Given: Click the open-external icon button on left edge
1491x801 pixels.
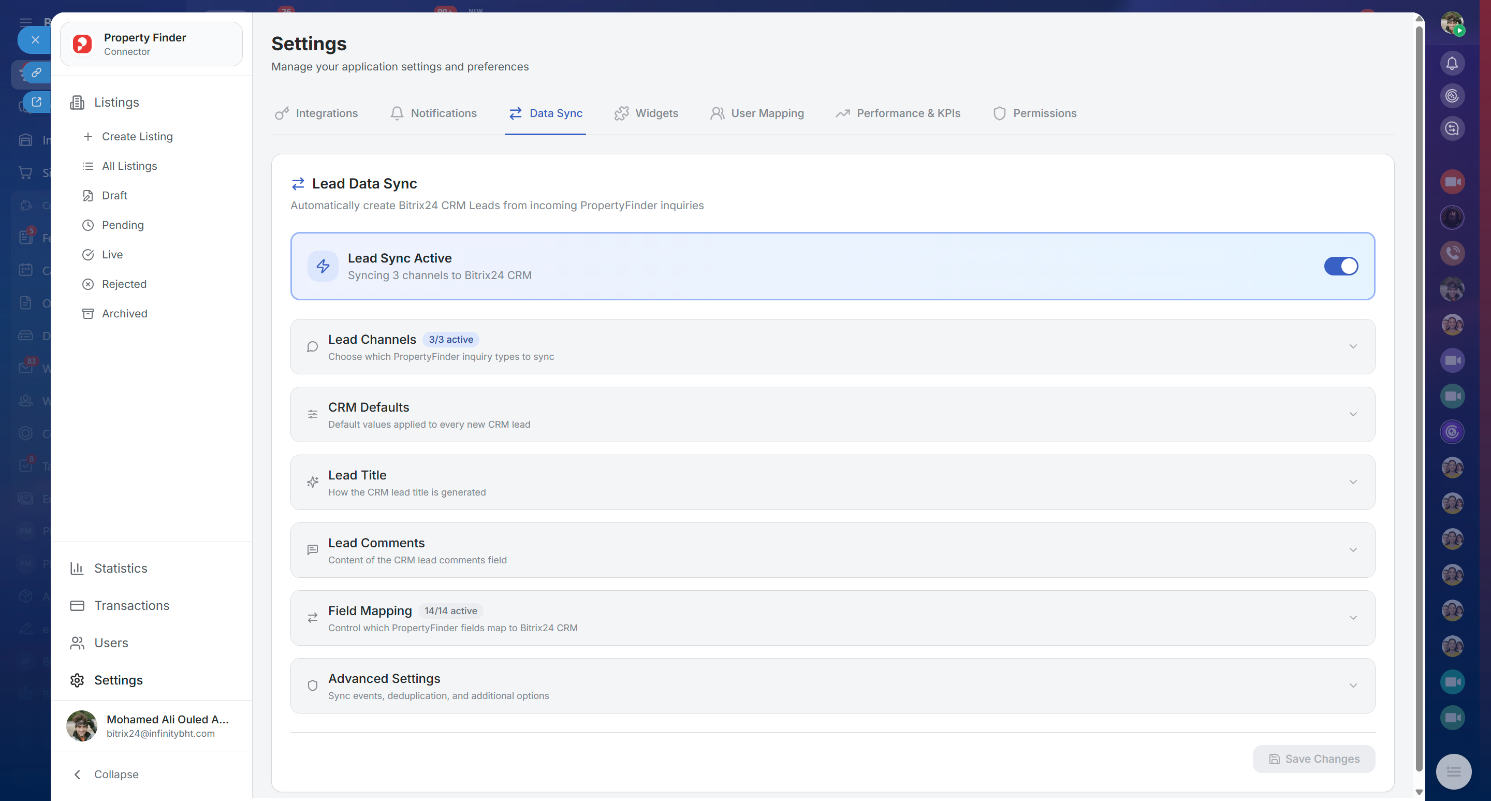Looking at the screenshot, I should pyautogui.click(x=36, y=102).
